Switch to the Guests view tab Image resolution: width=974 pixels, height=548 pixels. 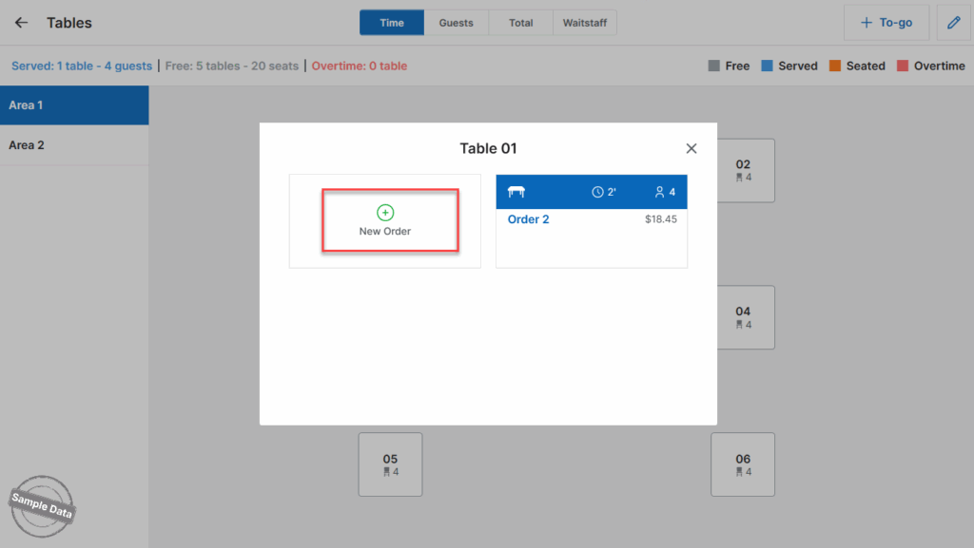[x=456, y=23]
